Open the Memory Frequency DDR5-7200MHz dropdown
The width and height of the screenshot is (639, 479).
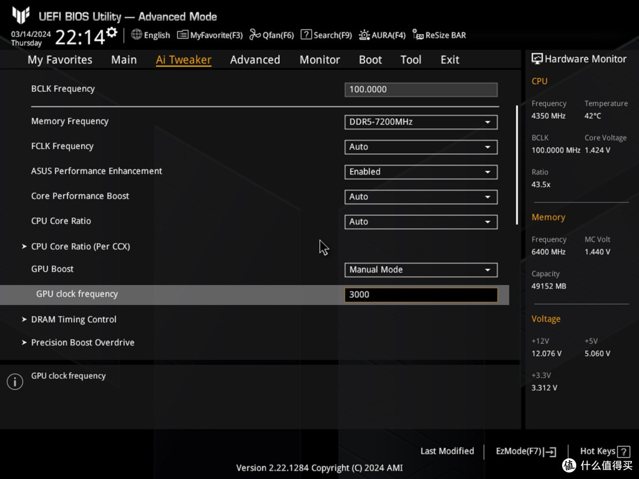pyautogui.click(x=421, y=122)
